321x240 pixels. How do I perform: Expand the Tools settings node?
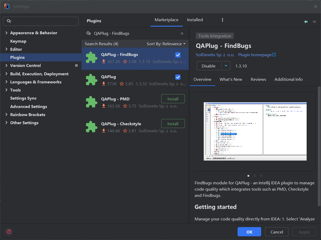click(x=7, y=90)
